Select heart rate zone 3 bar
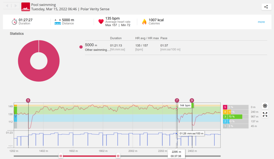The image size is (274, 159). [x=235, y=117]
